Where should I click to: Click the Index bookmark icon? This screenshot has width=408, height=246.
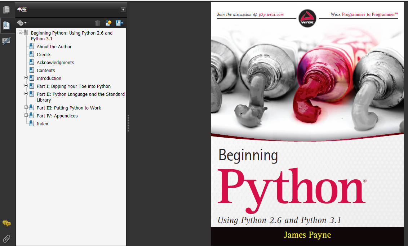[x=32, y=124]
